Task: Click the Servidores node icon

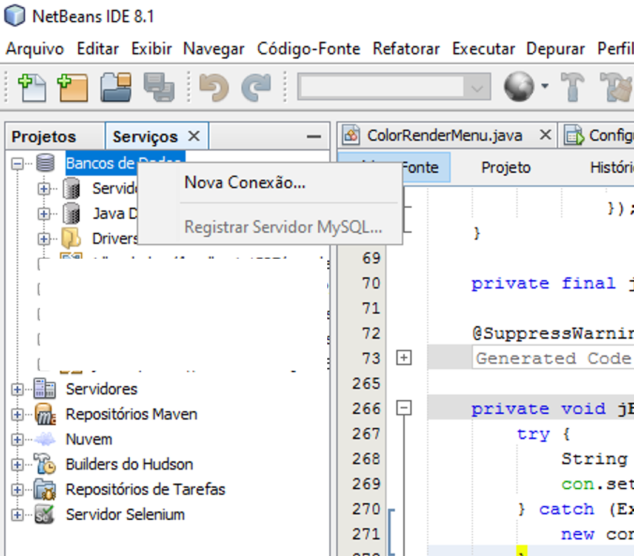Action: [44, 389]
